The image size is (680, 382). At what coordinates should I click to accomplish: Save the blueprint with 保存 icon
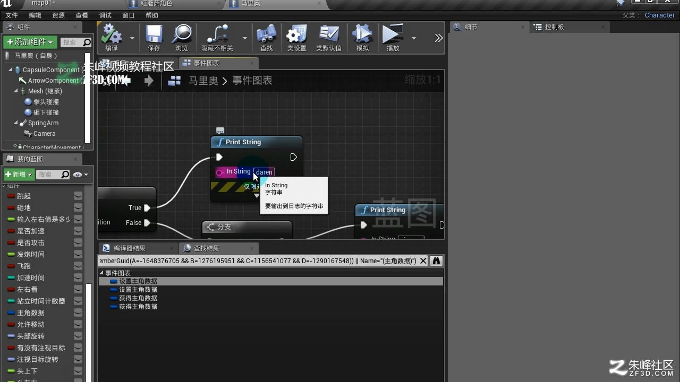pyautogui.click(x=154, y=34)
